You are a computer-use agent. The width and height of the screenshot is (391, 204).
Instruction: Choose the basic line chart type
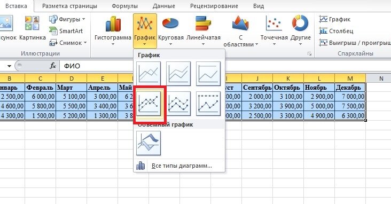(x=148, y=74)
